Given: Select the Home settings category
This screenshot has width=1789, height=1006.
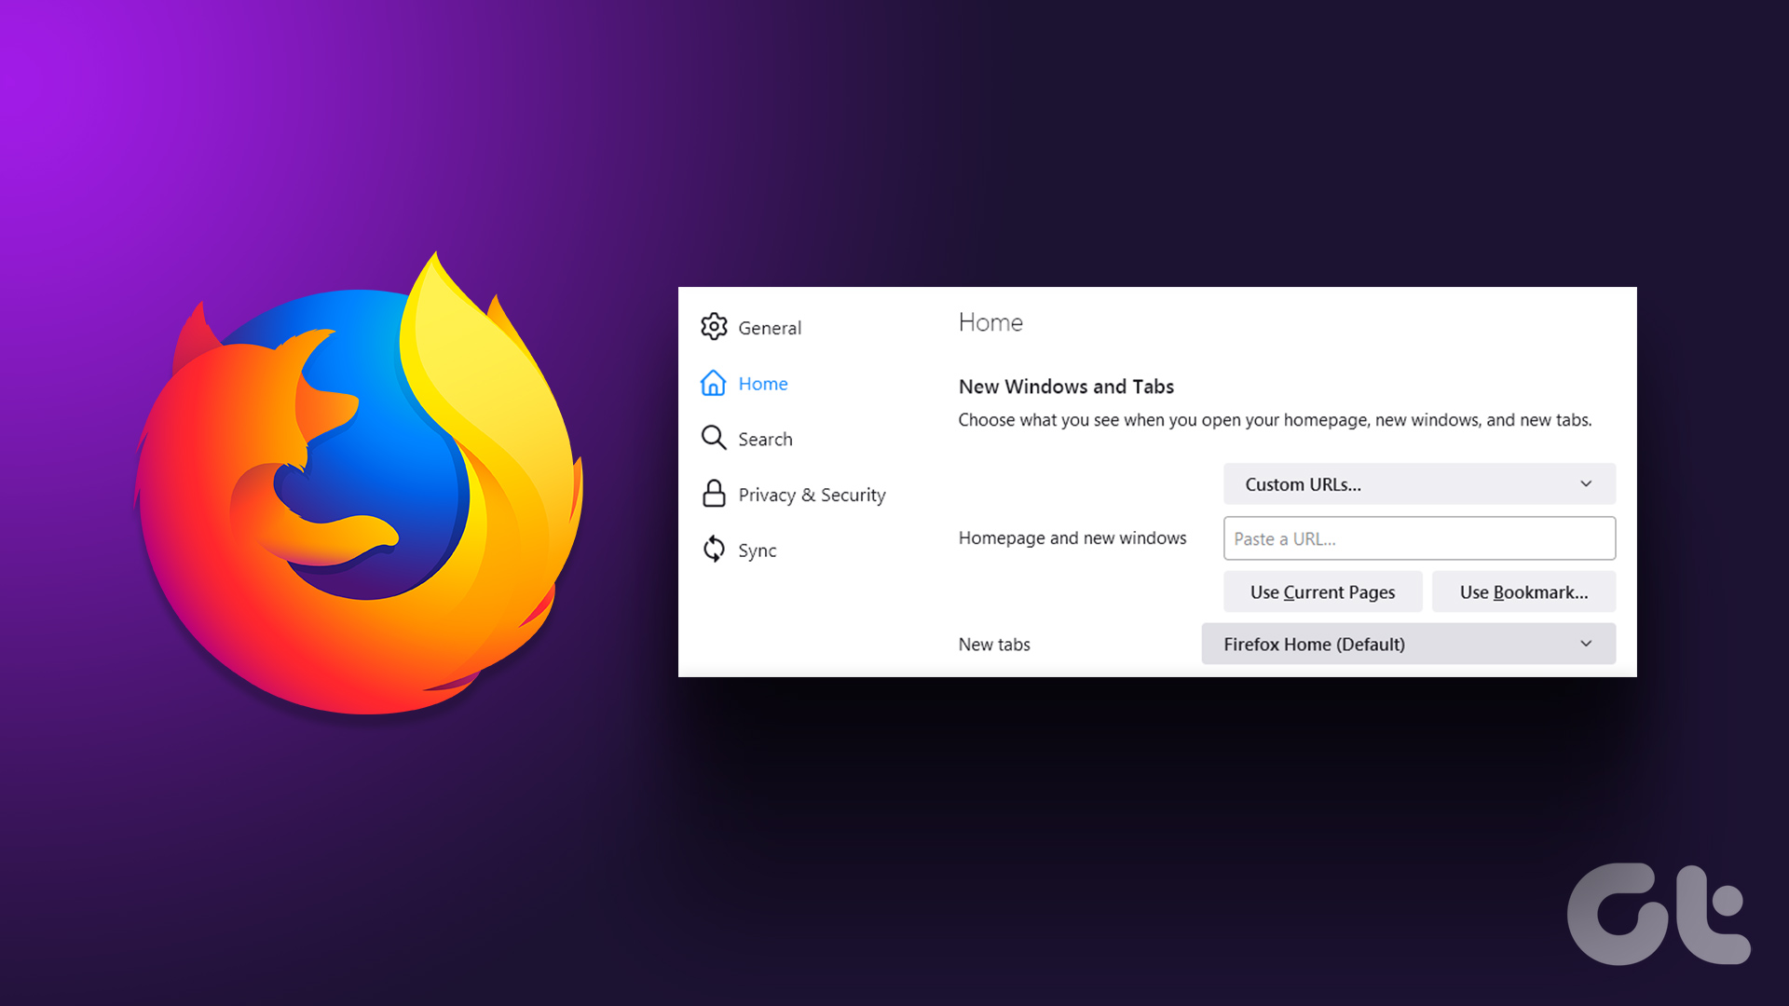Looking at the screenshot, I should 763,384.
